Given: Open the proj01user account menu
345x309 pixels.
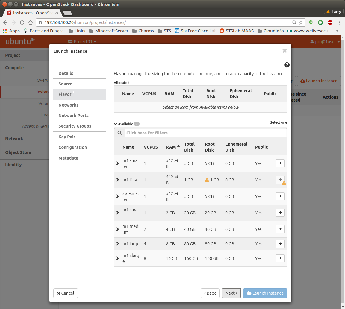Looking at the screenshot, I should coord(325,42).
